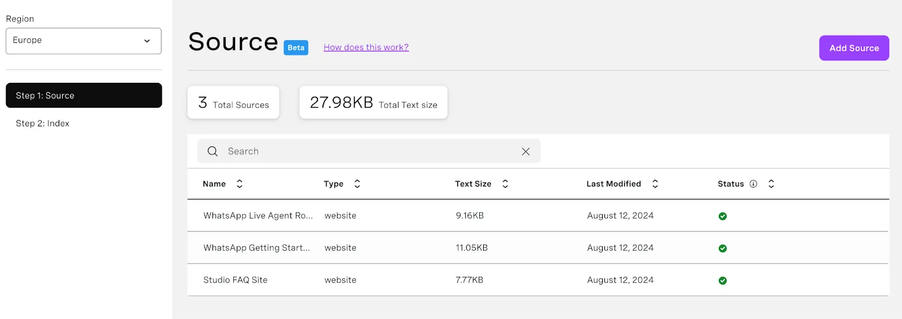902x319 pixels.
Task: Click the search magnifier icon
Action: pyautogui.click(x=213, y=151)
